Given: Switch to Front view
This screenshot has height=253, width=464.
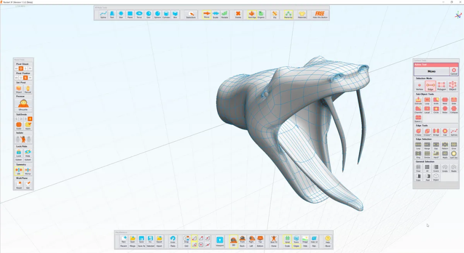Looking at the screenshot, I should click(242, 239).
